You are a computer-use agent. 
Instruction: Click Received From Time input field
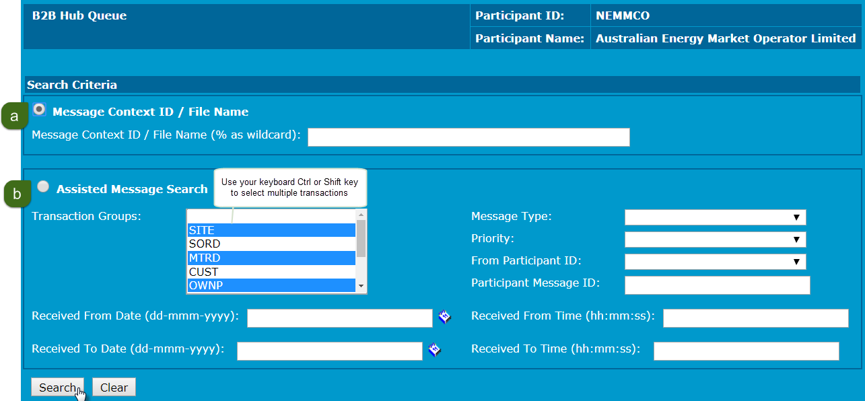pos(755,318)
